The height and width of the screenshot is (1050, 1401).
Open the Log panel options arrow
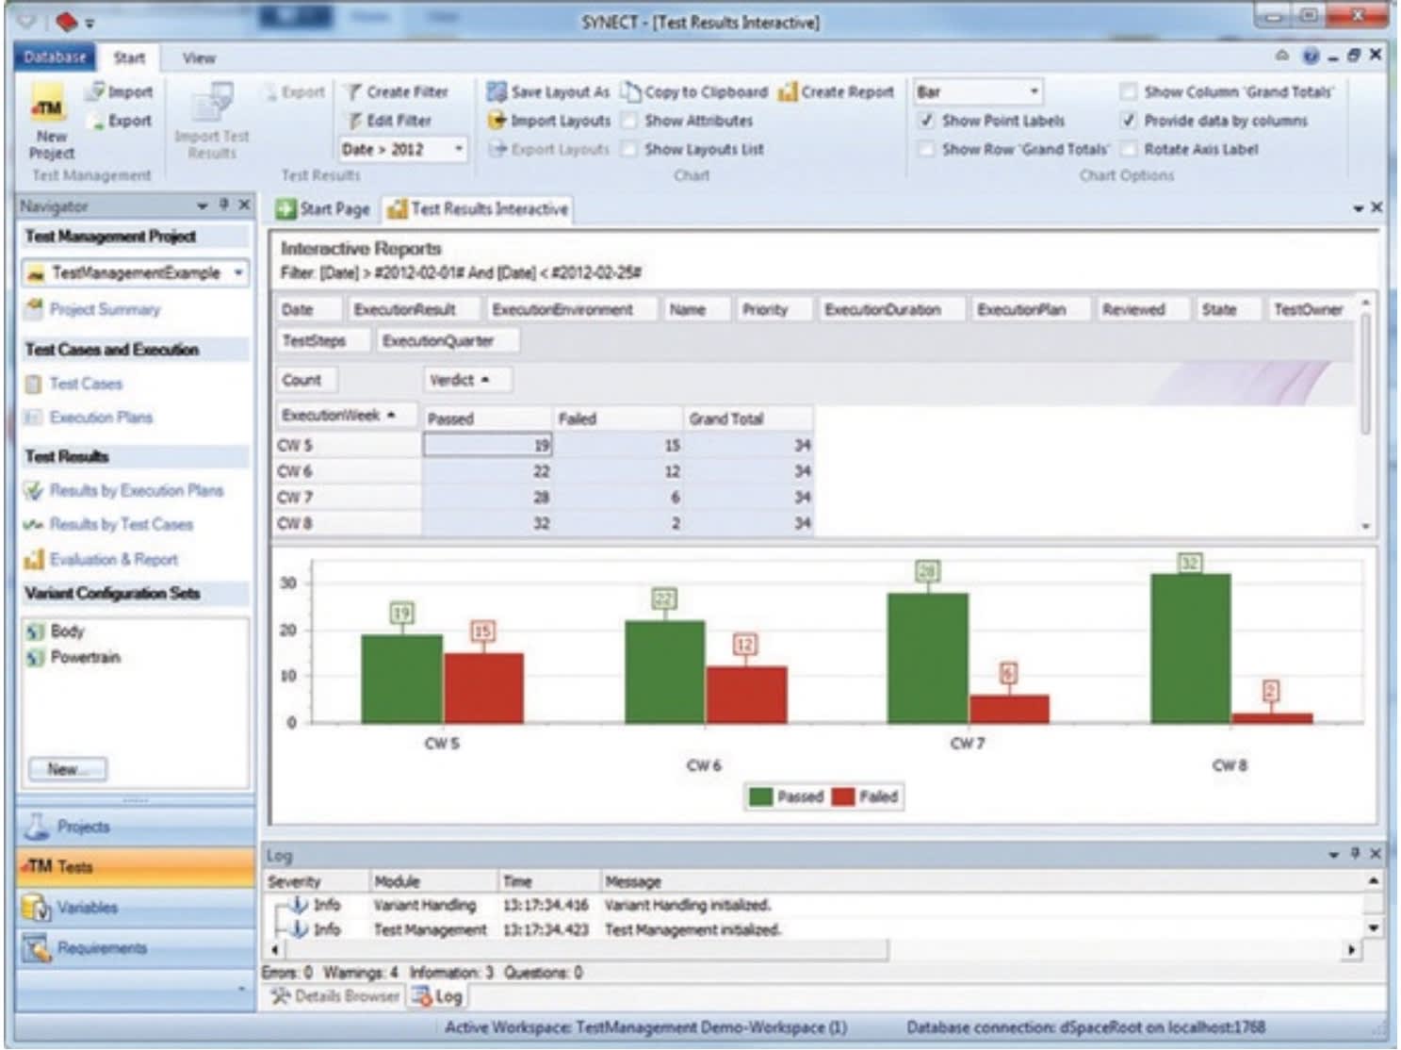point(1333,854)
